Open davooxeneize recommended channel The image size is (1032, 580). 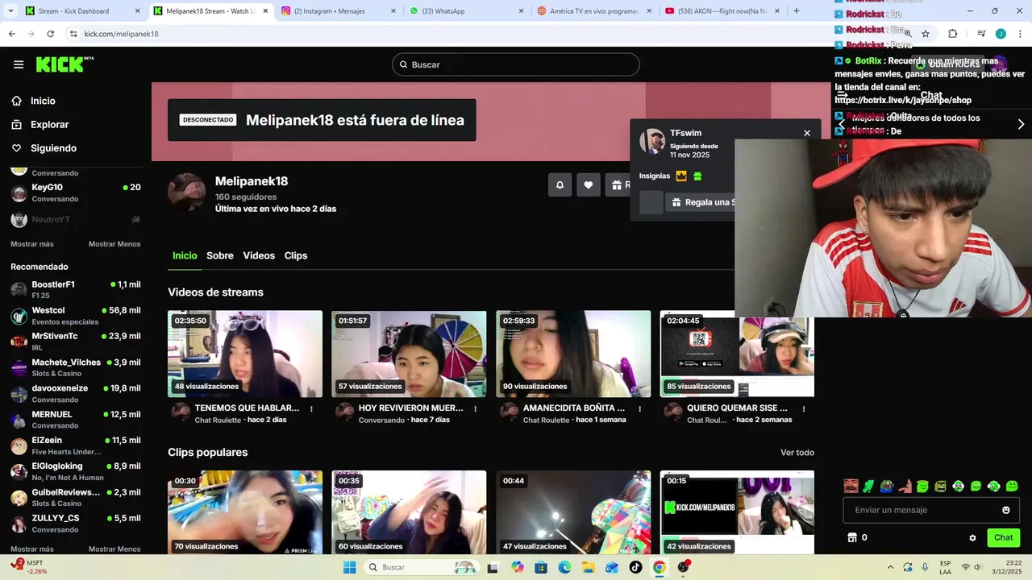(76, 393)
